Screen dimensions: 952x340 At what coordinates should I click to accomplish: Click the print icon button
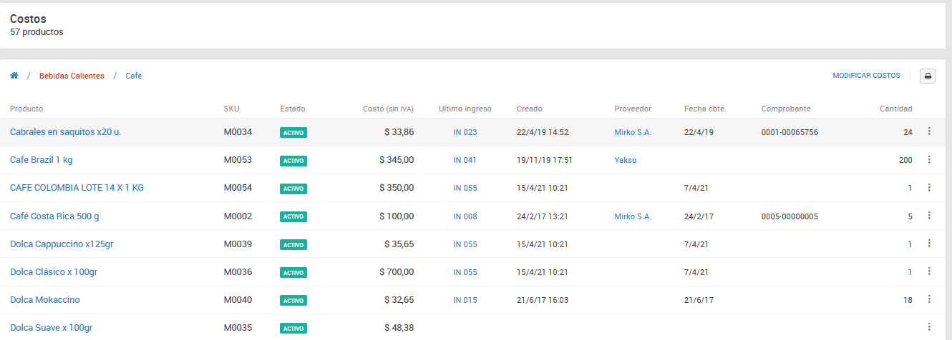click(x=928, y=76)
